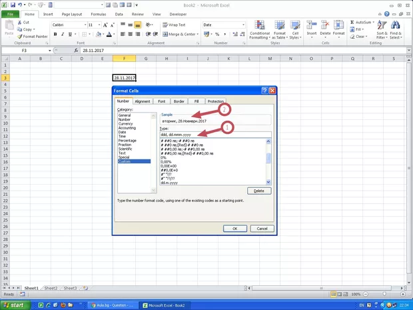Open the Page Layout ribbon tab
This screenshot has width=413, height=310.
[72, 13]
